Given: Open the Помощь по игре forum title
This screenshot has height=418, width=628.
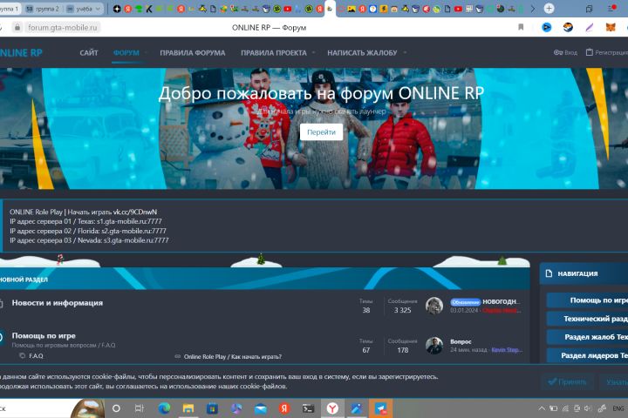Looking at the screenshot, I should pos(44,335).
